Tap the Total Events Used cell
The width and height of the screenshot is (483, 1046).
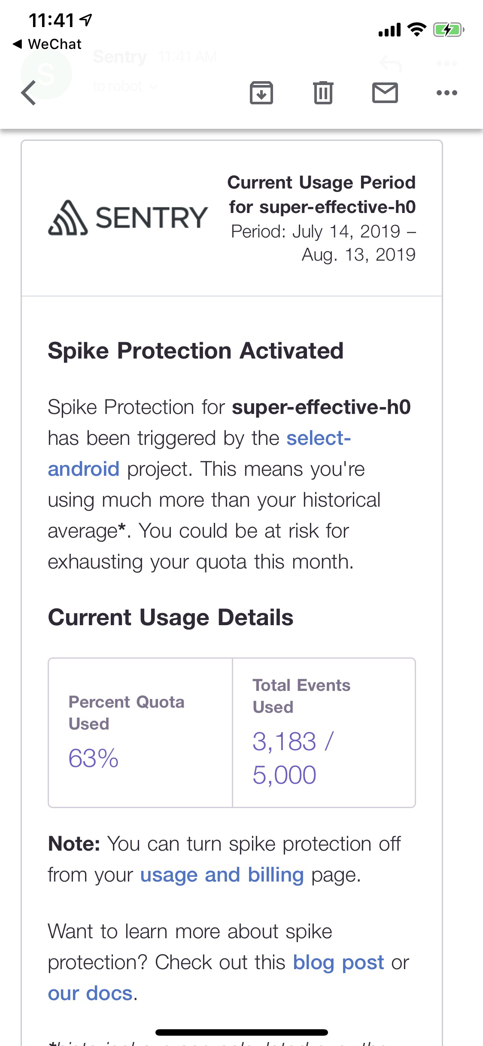[324, 733]
